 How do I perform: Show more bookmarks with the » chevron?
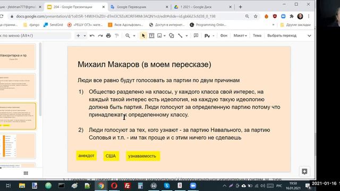[273, 25]
